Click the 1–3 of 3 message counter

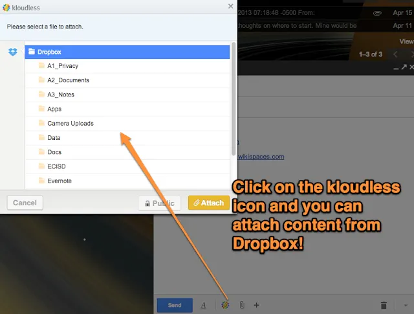point(371,54)
